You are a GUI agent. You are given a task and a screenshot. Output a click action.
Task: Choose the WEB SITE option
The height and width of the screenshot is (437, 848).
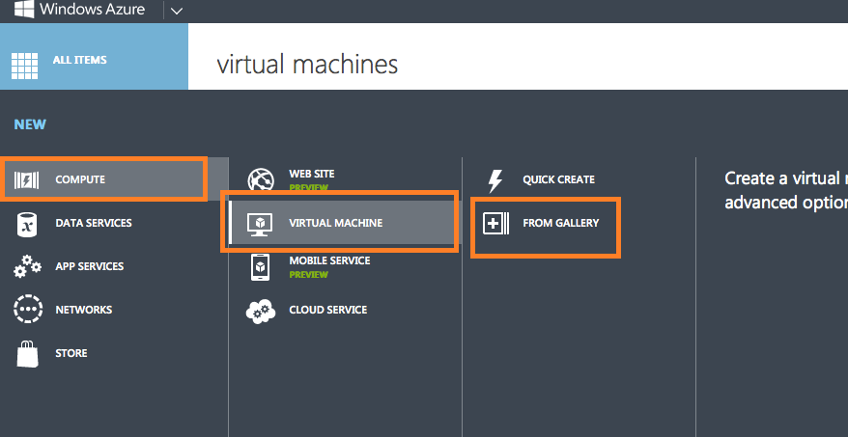tap(312, 174)
